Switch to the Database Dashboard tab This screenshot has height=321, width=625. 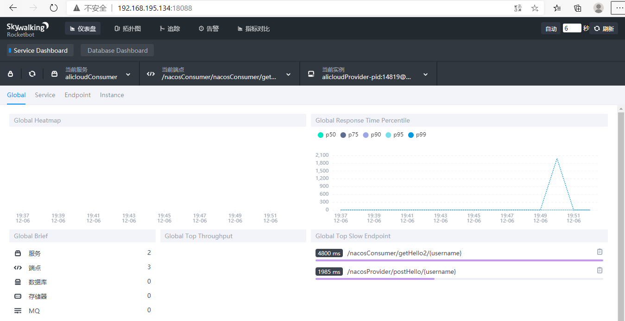pos(117,50)
